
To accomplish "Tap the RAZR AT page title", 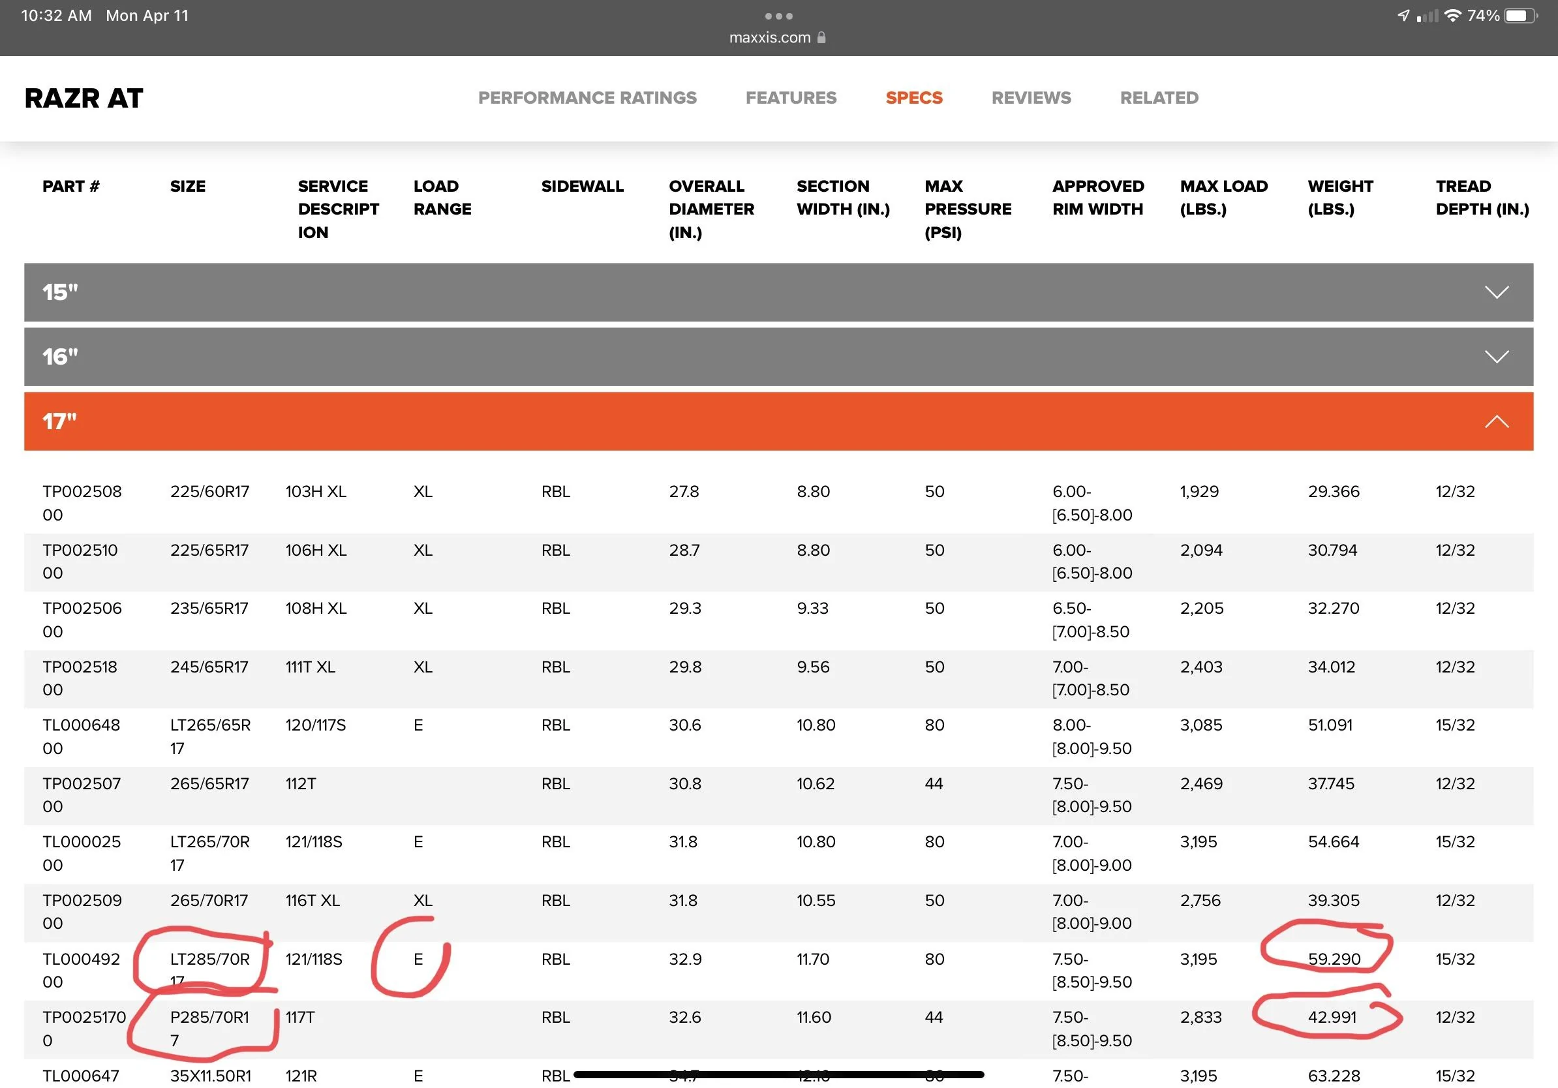I will (x=84, y=98).
